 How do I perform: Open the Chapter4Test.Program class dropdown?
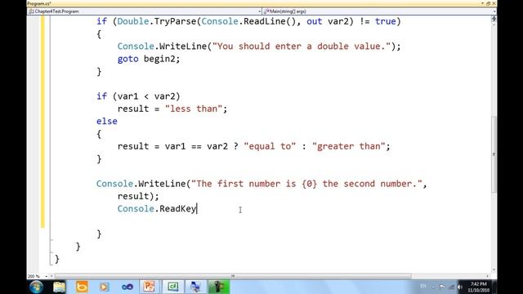(145, 11)
